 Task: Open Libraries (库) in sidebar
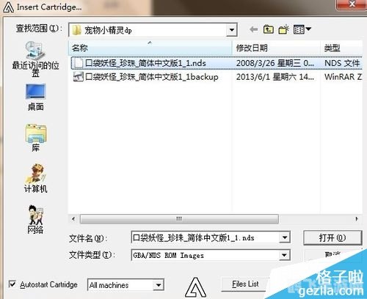pyautogui.click(x=36, y=138)
